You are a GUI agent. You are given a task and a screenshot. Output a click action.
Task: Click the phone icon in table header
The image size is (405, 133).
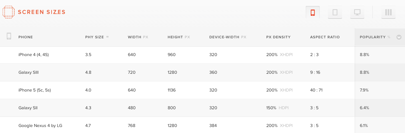(9, 36)
